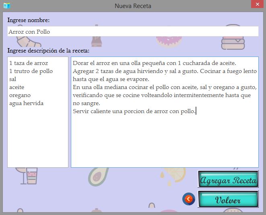
Task: Click the app icon in the title bar
Action: point(6,6)
